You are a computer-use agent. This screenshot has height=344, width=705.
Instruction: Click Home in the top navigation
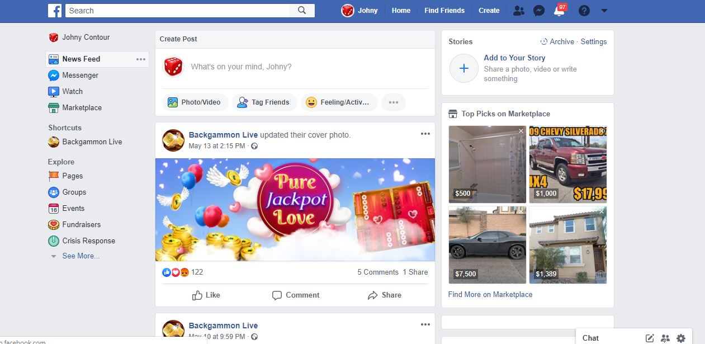coord(401,11)
